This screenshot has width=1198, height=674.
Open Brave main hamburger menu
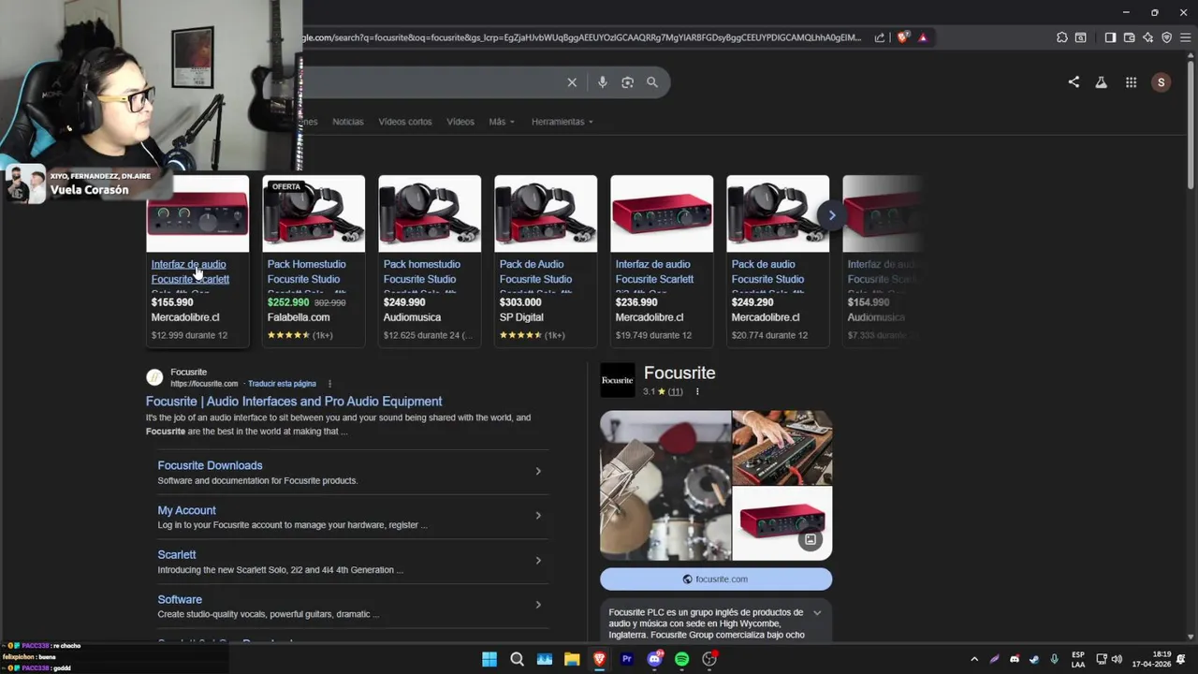tap(1184, 37)
